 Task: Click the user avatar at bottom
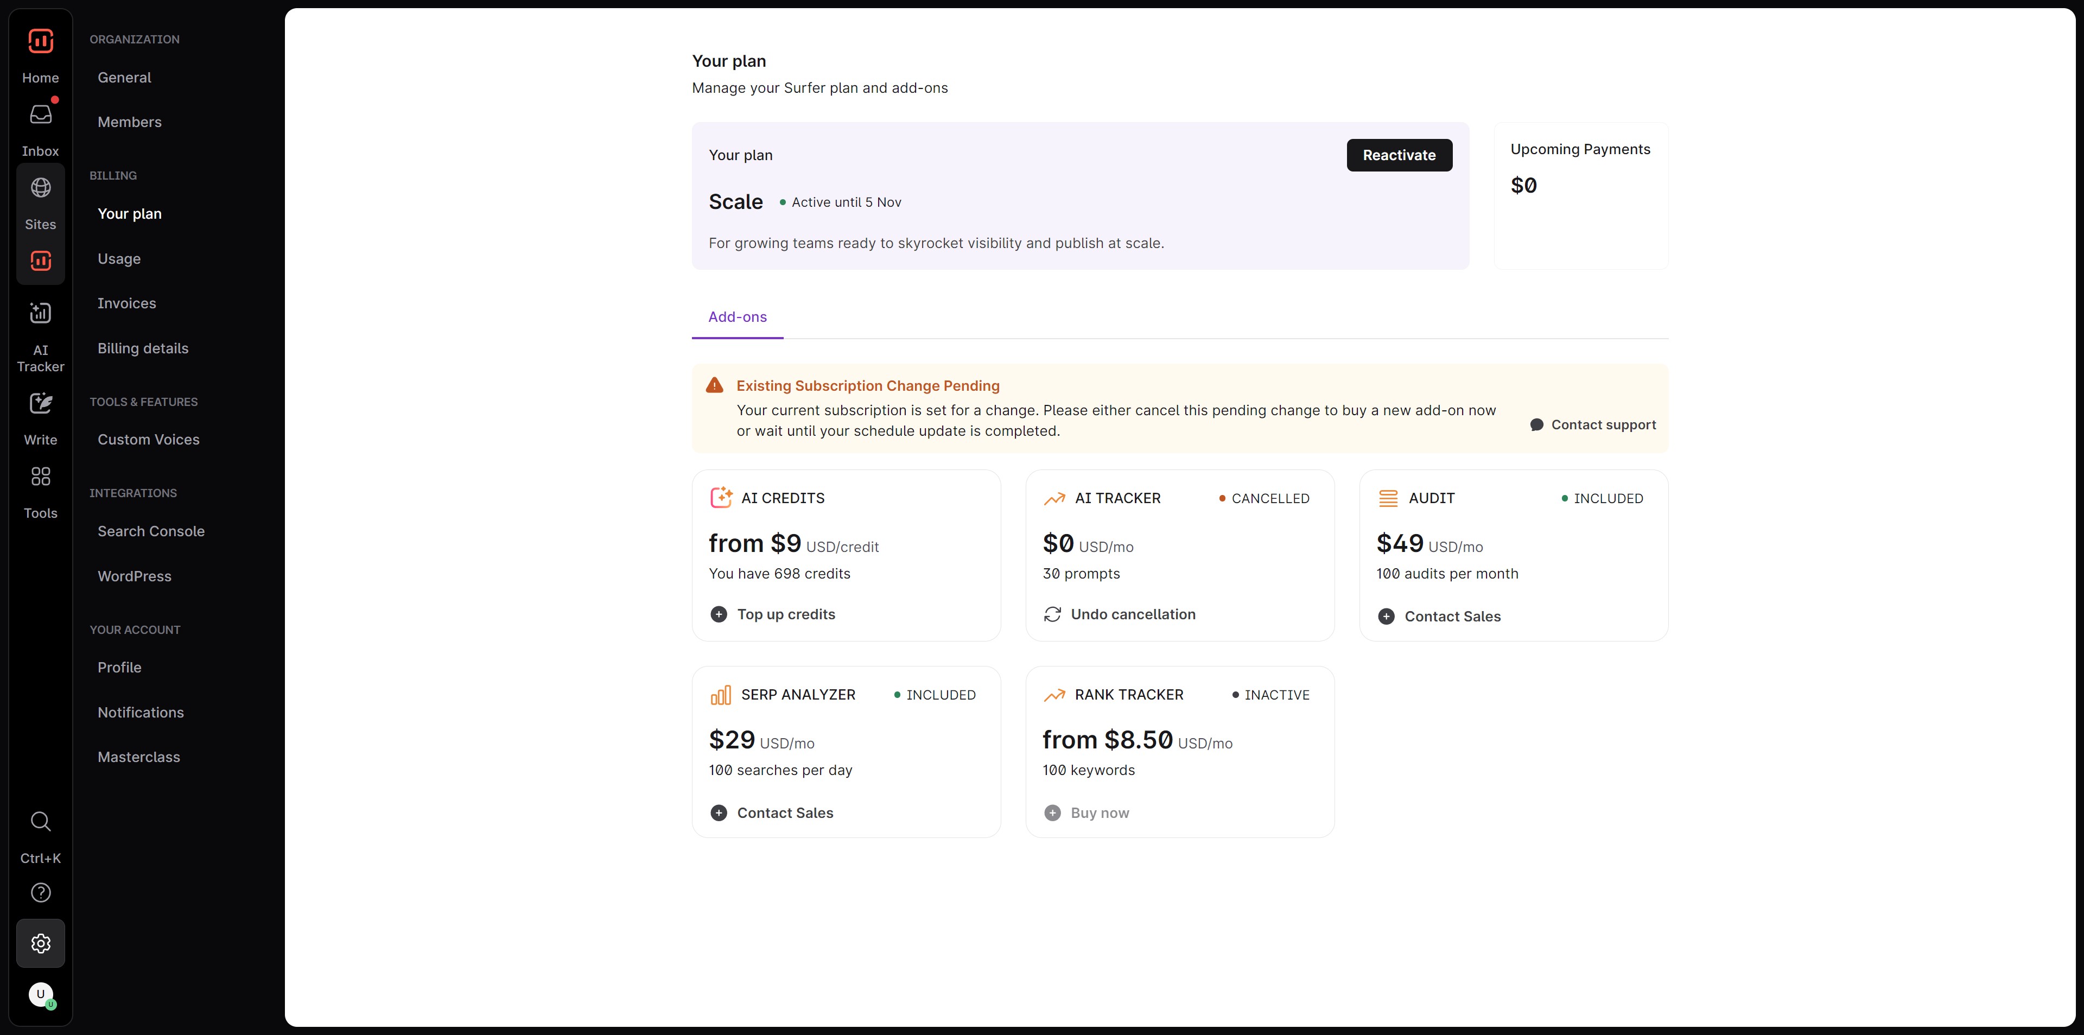click(x=41, y=994)
